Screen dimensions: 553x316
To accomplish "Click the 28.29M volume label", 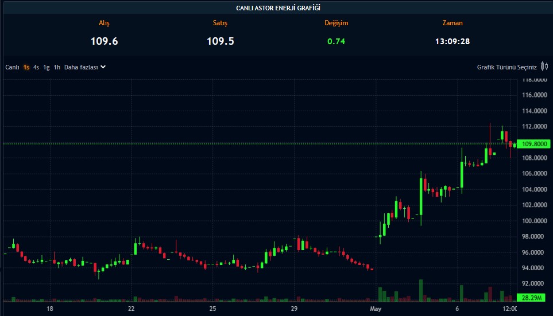I will pyautogui.click(x=533, y=297).
